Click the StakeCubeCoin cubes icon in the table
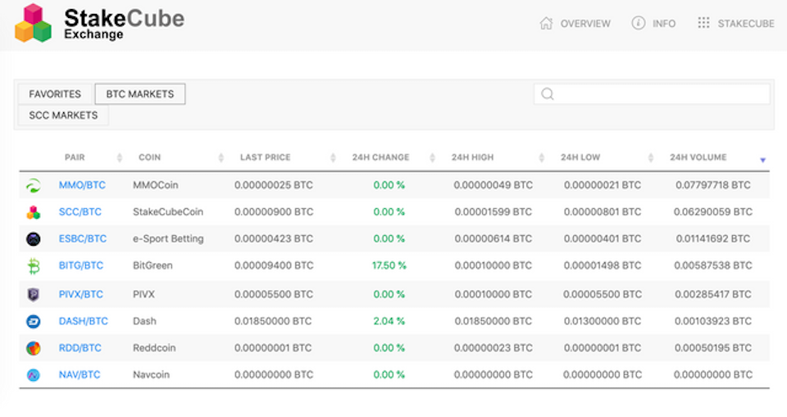The height and width of the screenshot is (417, 787). pos(33,212)
